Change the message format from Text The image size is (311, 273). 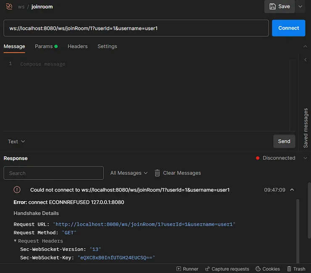tap(16, 142)
